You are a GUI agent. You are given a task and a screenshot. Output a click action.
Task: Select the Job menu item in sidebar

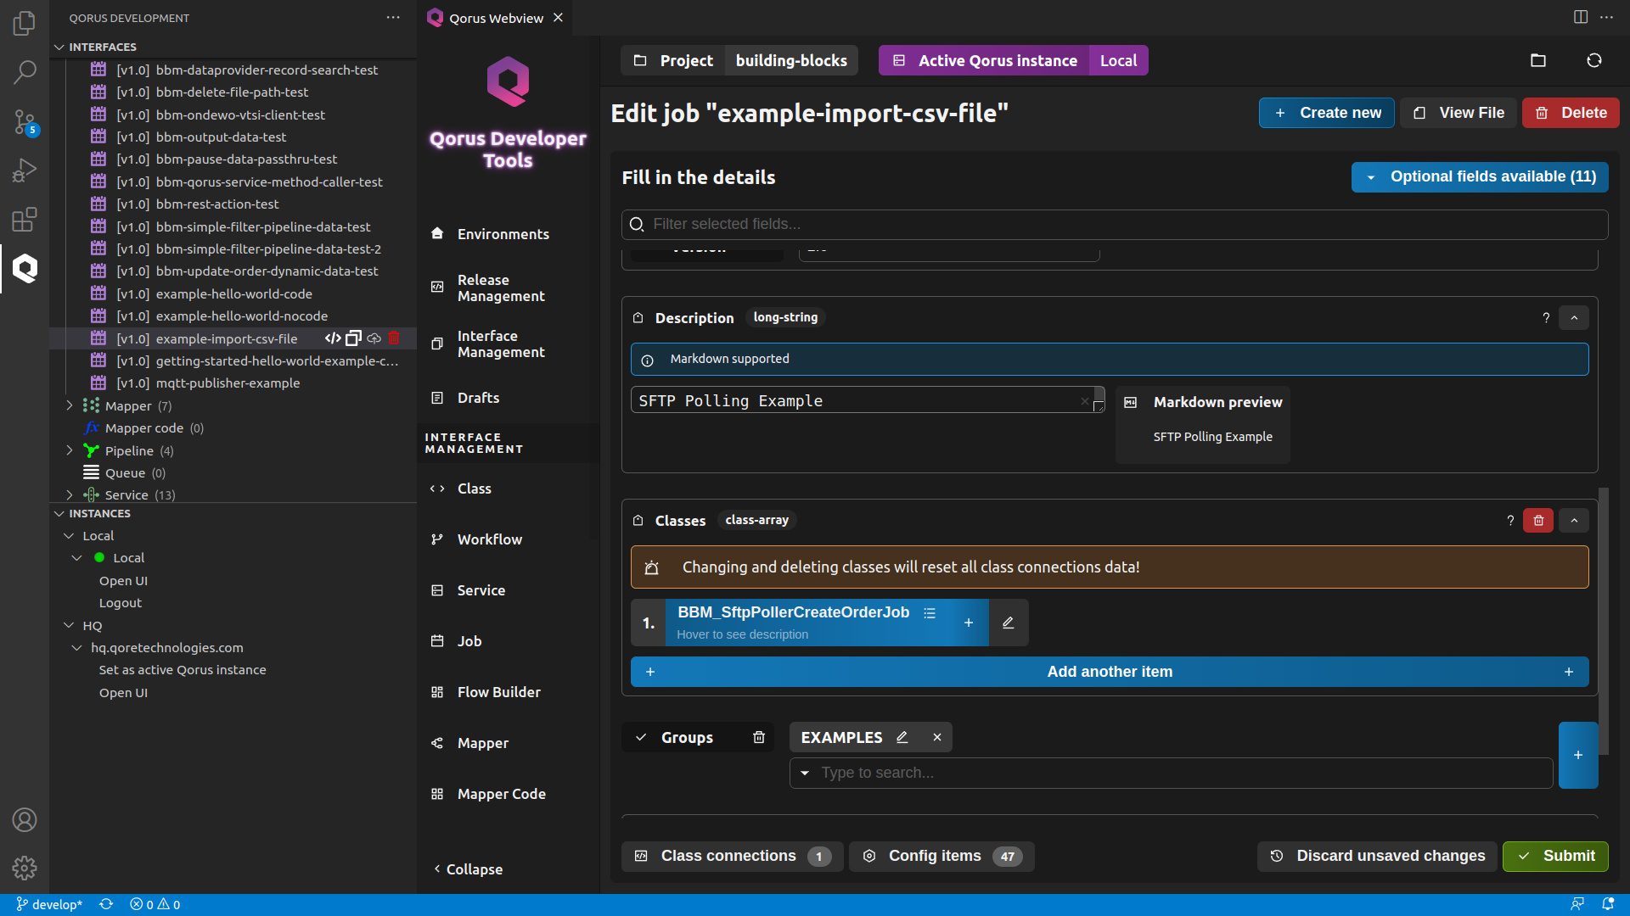point(468,641)
